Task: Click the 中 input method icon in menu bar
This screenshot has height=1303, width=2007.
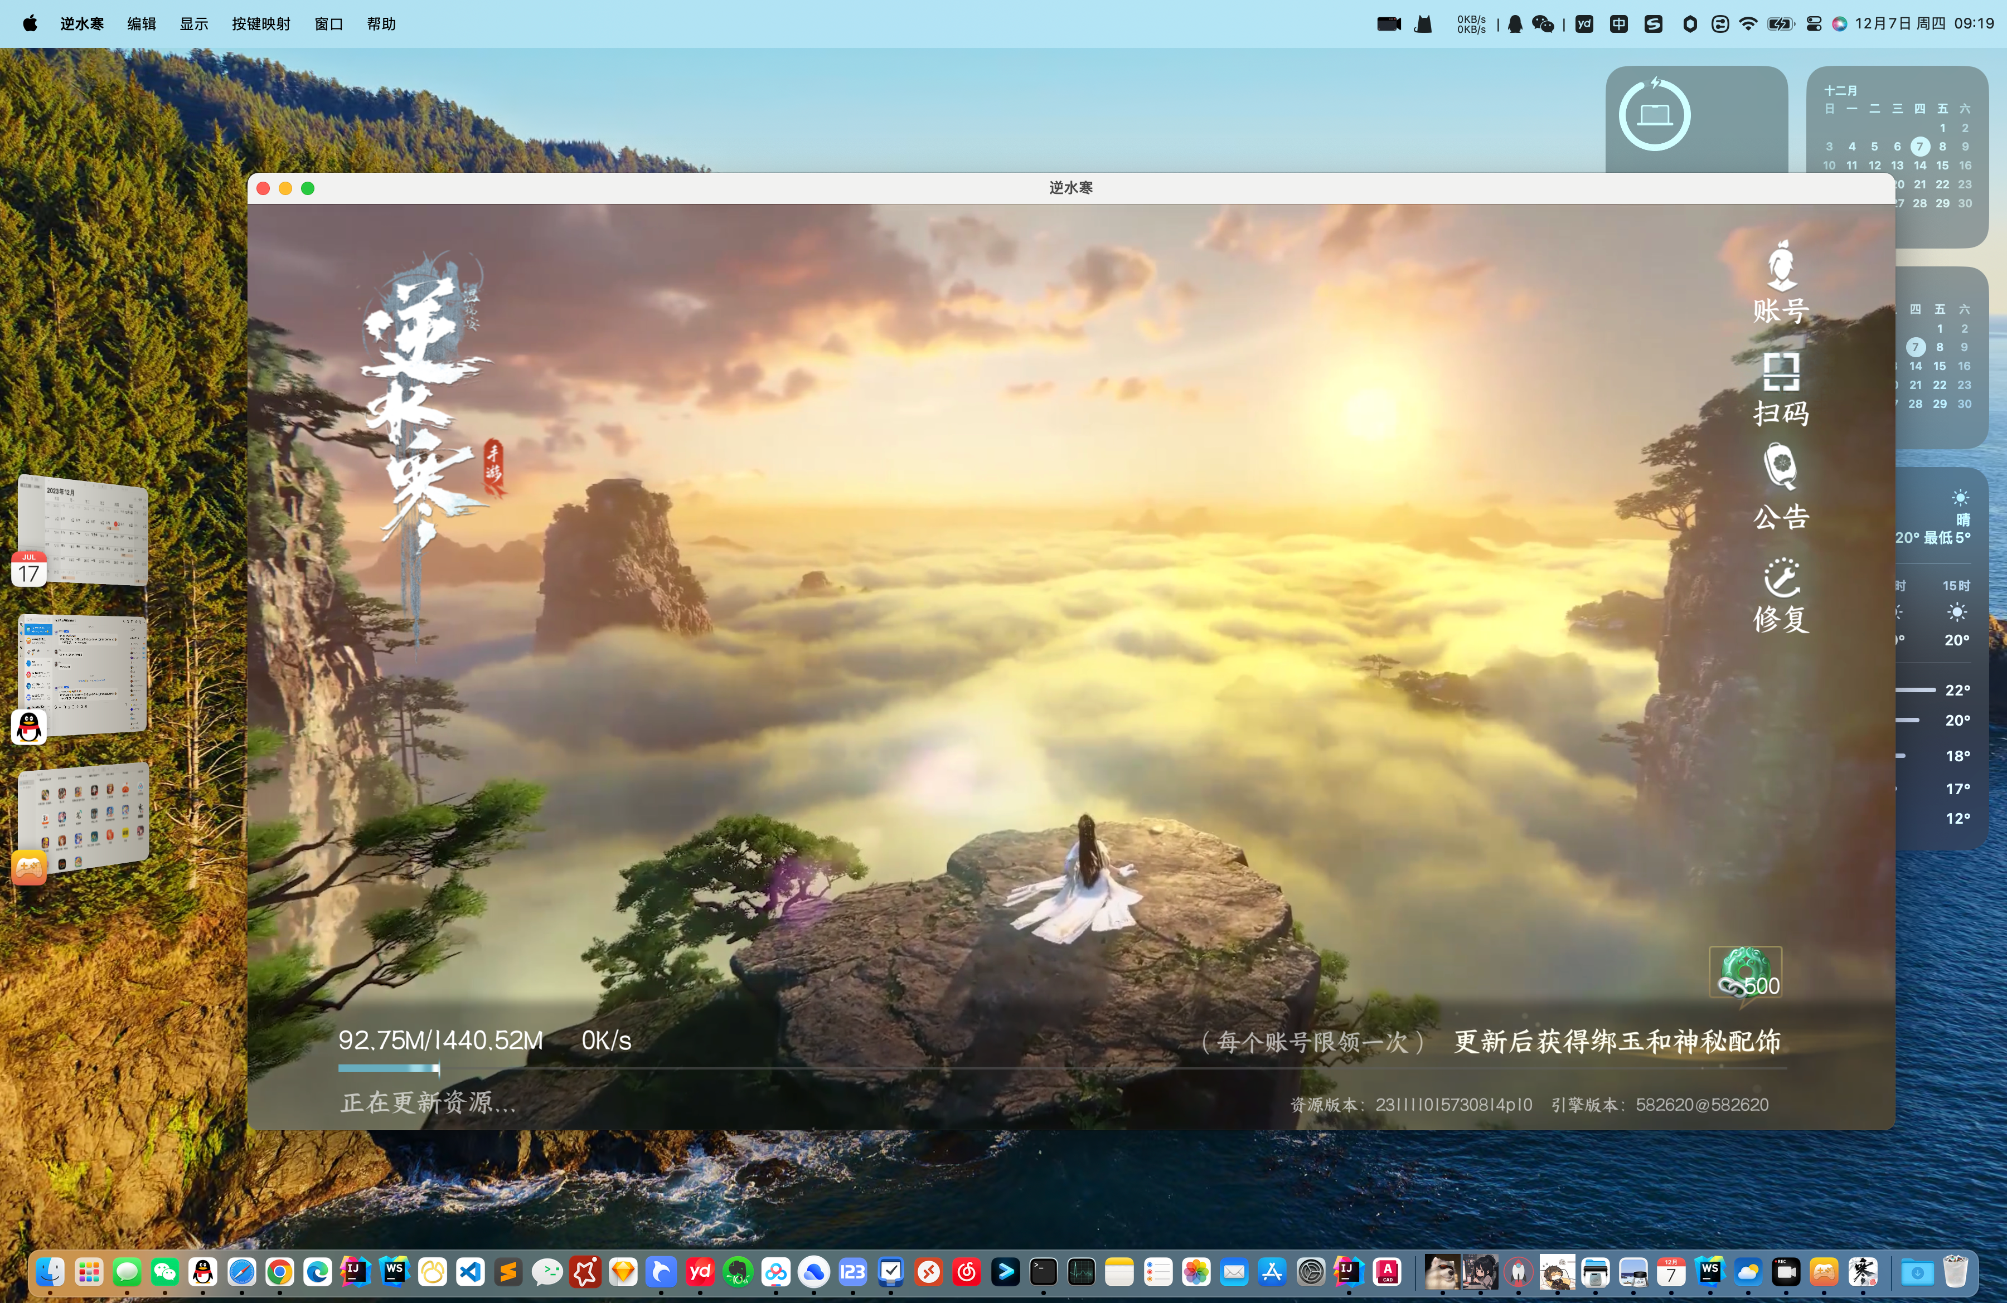Action: pos(1618,23)
